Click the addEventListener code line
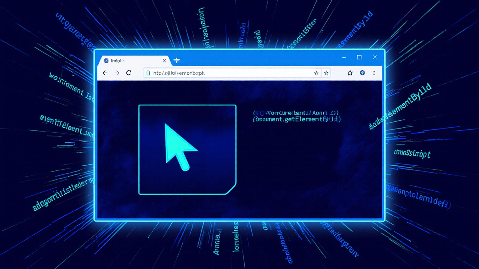The image size is (479, 269). (x=296, y=113)
